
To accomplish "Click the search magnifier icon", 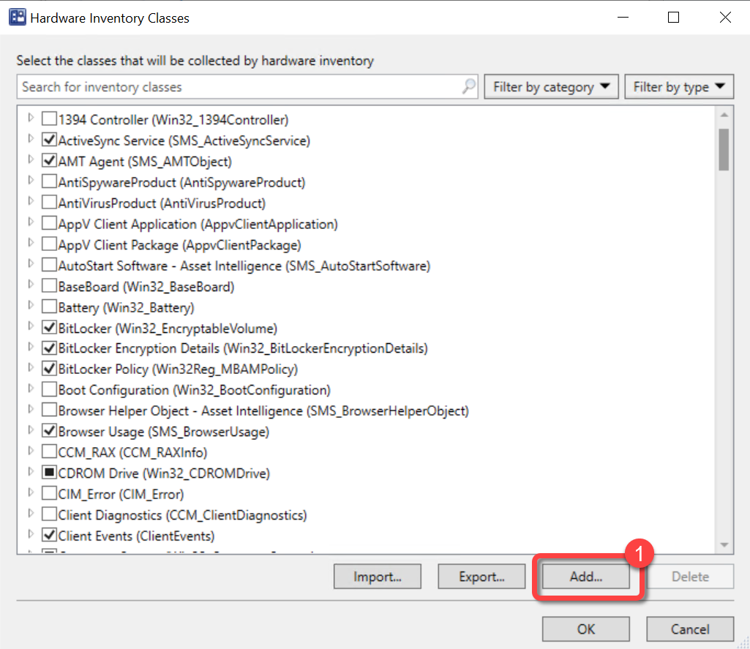I will click(x=468, y=87).
